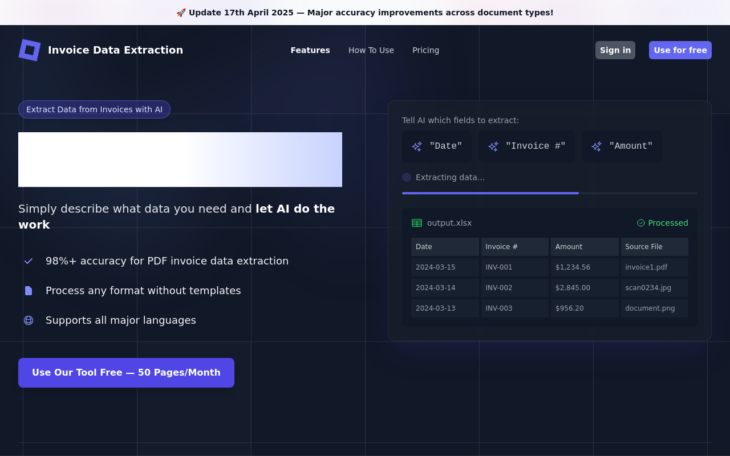Click the INV-001 cell
This screenshot has height=456, width=730.
pos(515,267)
